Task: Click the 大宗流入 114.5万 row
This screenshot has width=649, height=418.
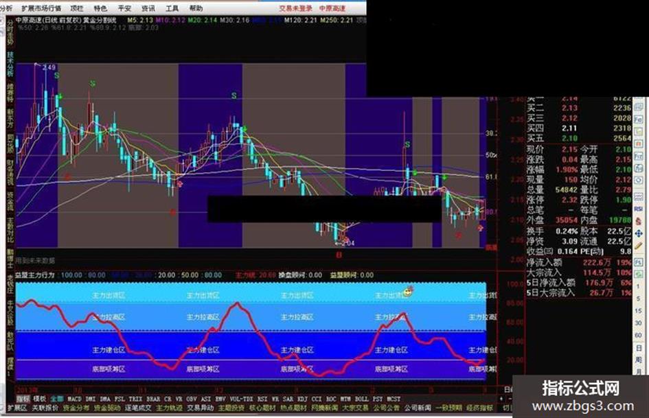Action: [579, 272]
